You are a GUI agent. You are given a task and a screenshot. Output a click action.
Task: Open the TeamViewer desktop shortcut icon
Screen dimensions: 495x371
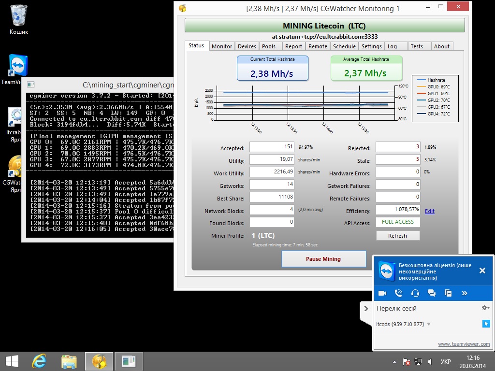[x=18, y=65]
